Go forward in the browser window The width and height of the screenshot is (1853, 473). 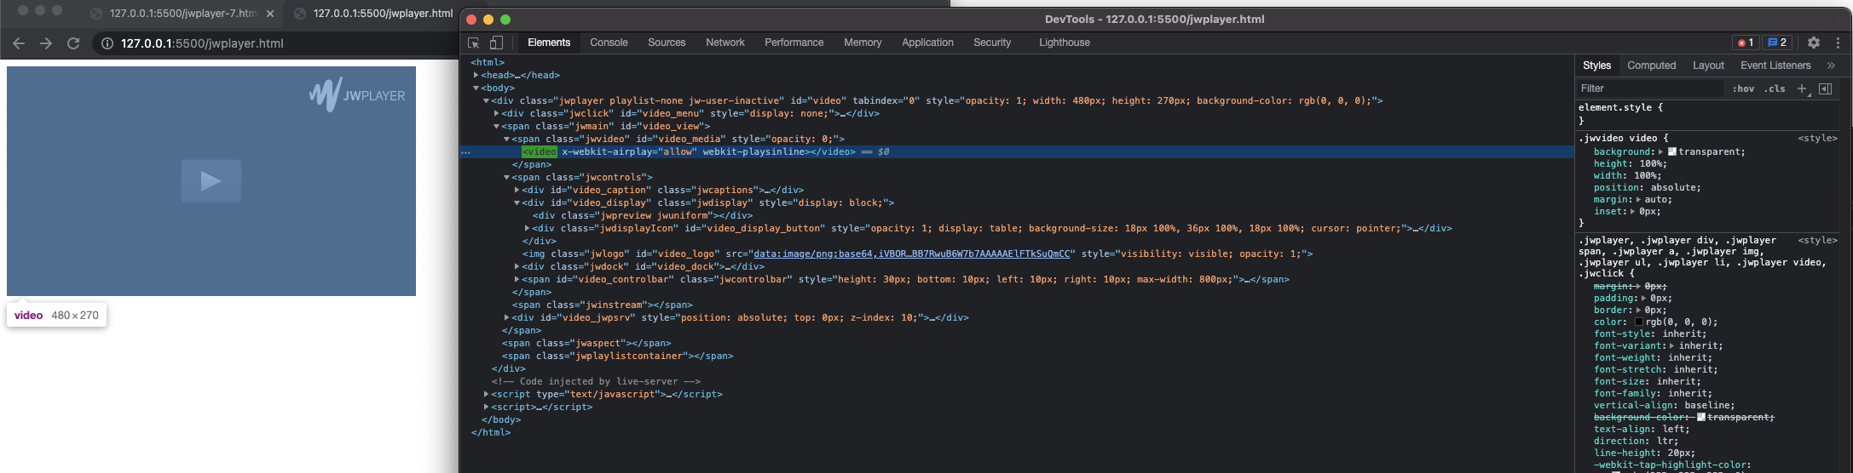click(46, 43)
